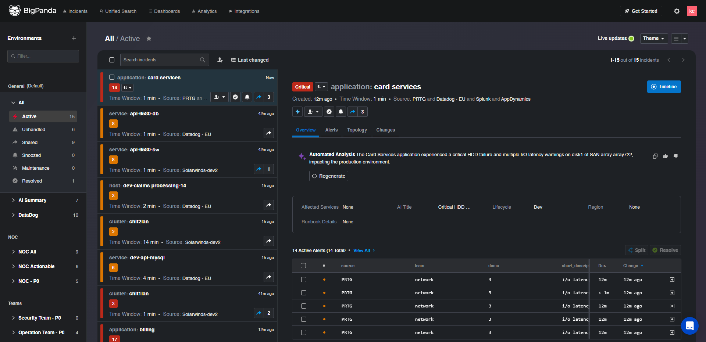Share the api-6580-db incident
The height and width of the screenshot is (342, 706).
coord(269,133)
